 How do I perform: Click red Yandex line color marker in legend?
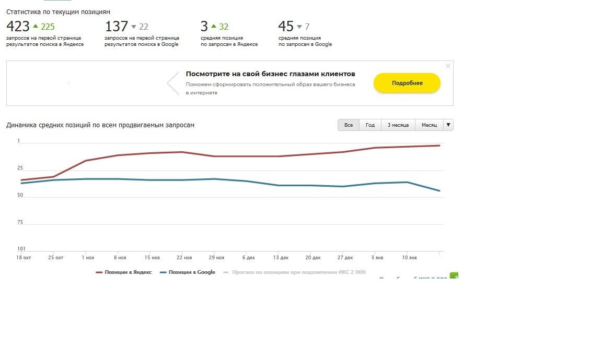point(99,272)
